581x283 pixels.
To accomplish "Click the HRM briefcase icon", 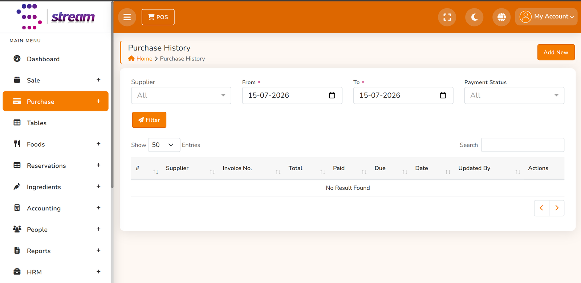I will [x=17, y=272].
